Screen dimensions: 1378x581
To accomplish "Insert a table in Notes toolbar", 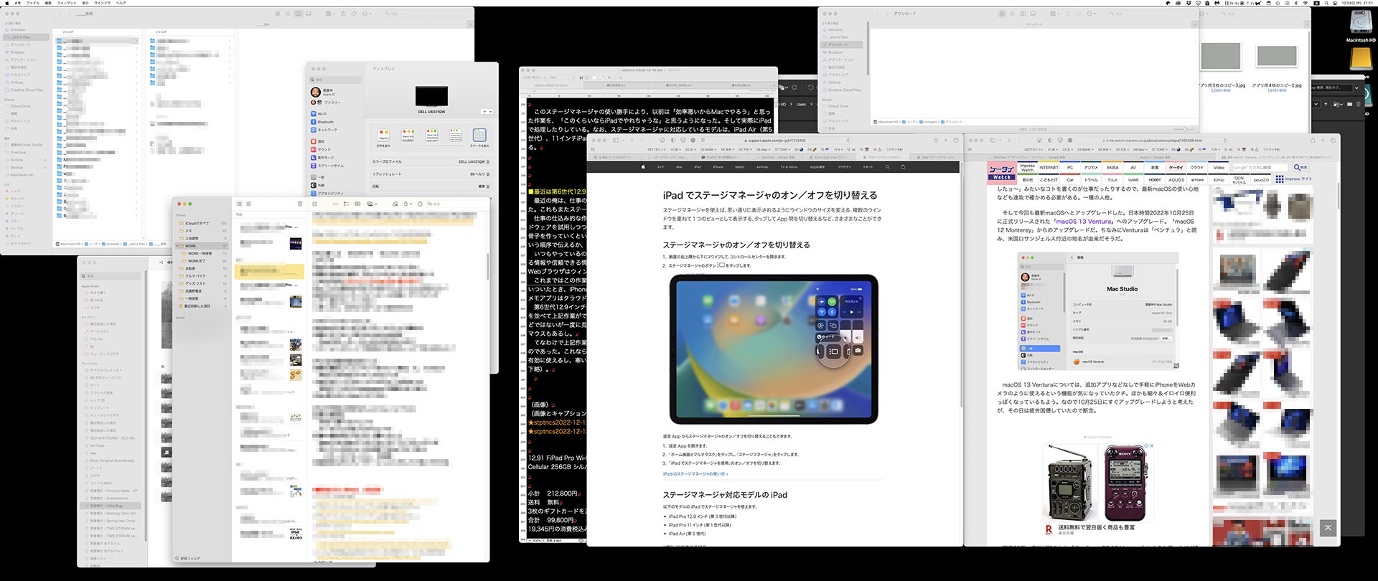I will [357, 204].
